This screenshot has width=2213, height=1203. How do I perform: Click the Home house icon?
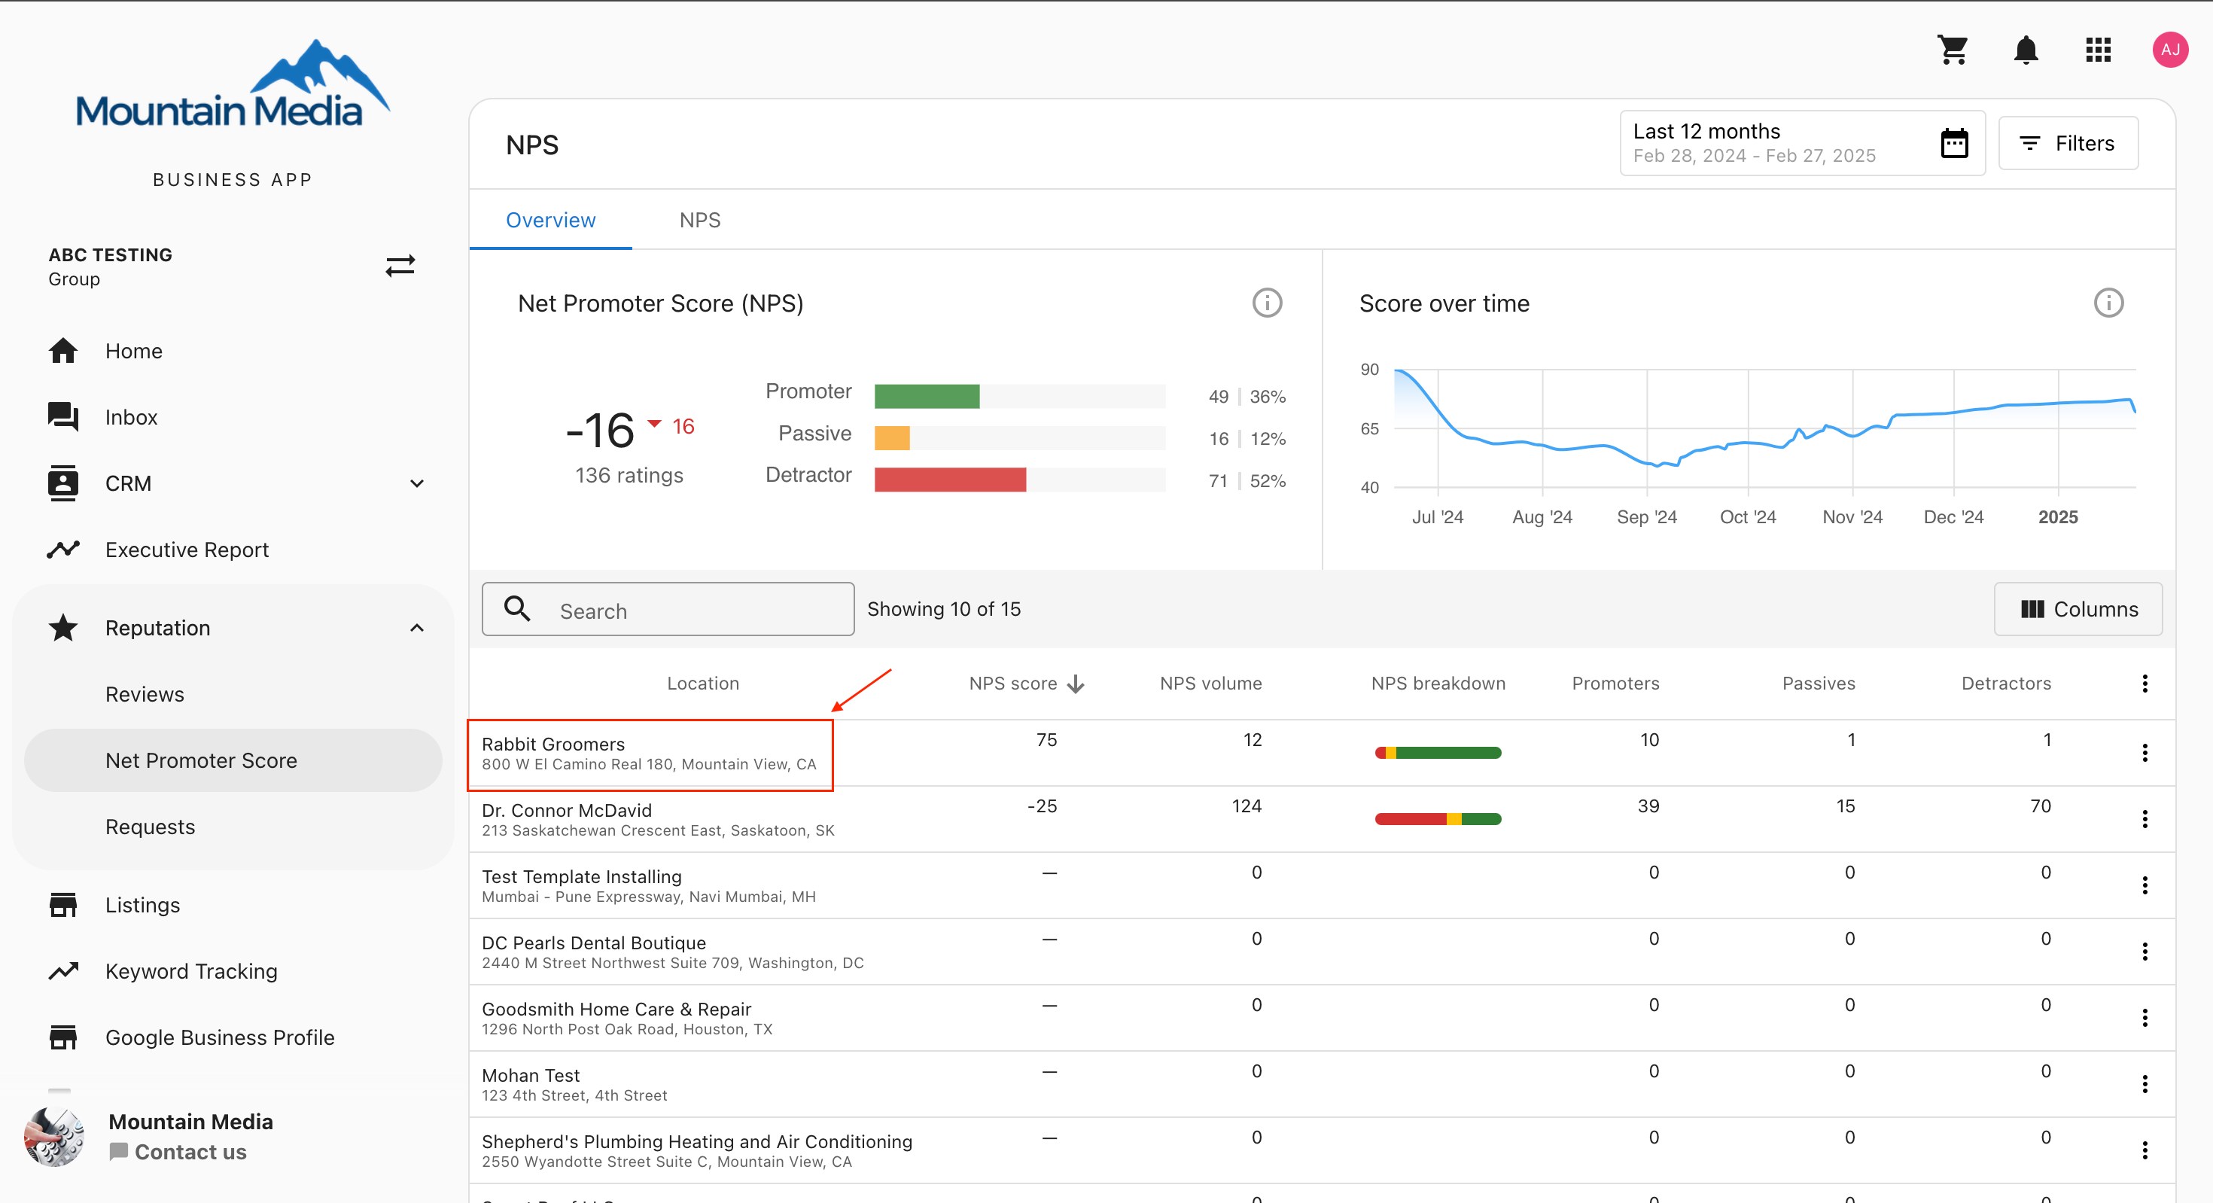click(62, 351)
